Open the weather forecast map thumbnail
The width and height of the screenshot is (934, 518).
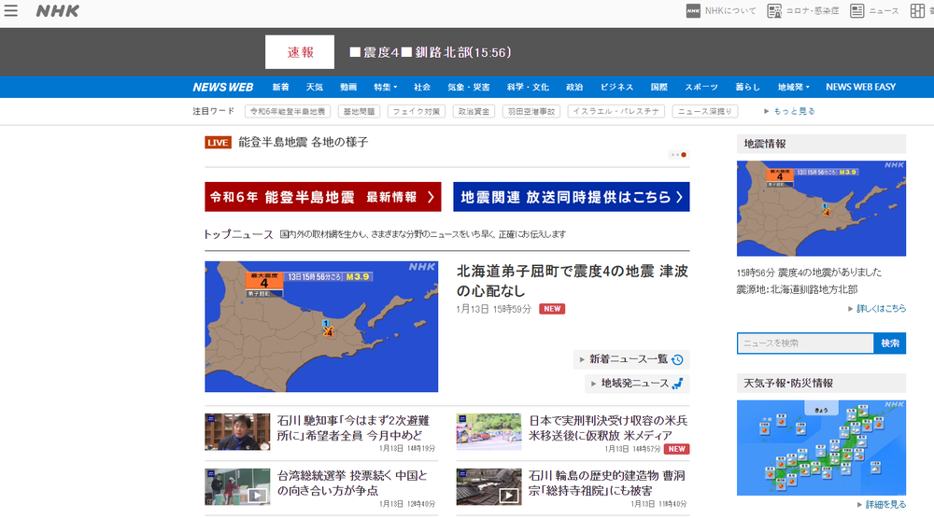click(821, 446)
